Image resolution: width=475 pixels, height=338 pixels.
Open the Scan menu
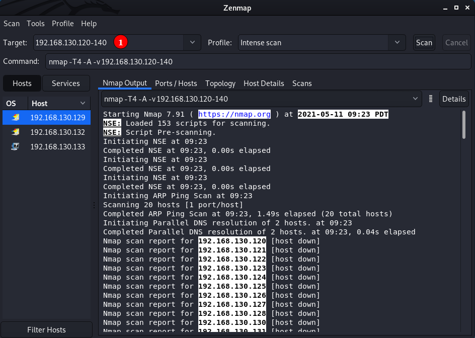(12, 24)
